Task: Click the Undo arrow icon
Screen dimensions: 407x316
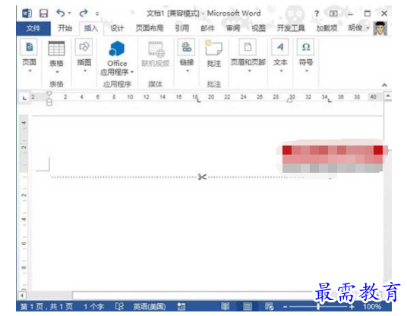Action: coord(61,13)
